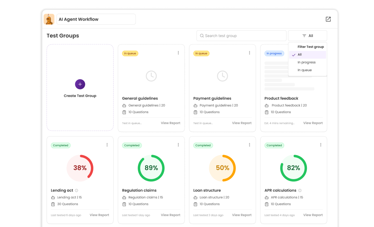The image size is (374, 227).
Task: Click the robot avatar icon
Action: click(49, 19)
